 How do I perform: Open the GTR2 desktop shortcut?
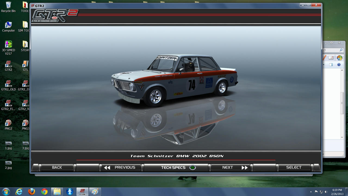click(x=8, y=66)
